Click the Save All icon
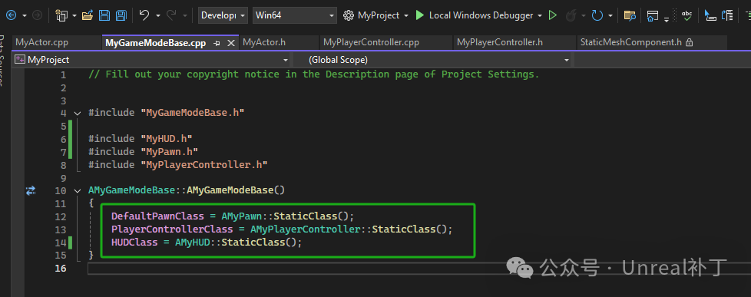 coord(121,15)
